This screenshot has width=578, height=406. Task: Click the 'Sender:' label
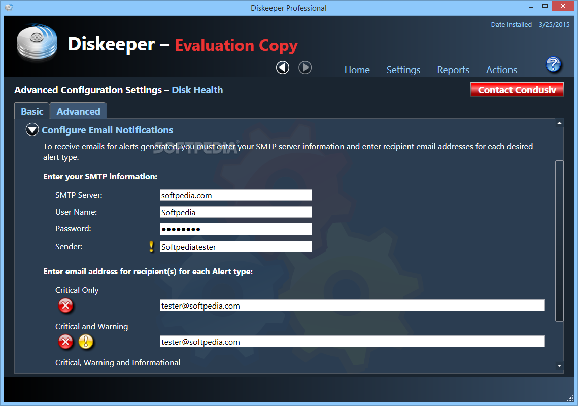pyautogui.click(x=69, y=246)
